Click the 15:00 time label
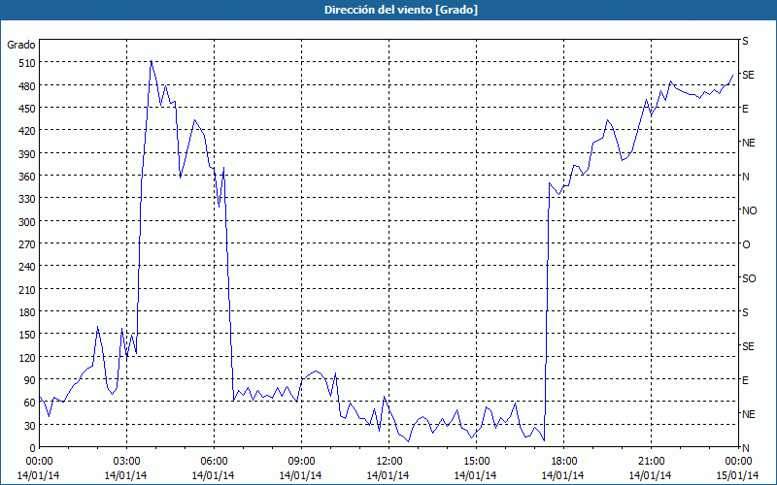 click(x=476, y=462)
